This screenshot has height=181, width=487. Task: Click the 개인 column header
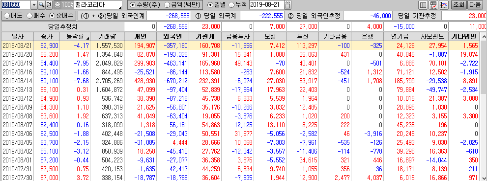pyautogui.click(x=141, y=37)
